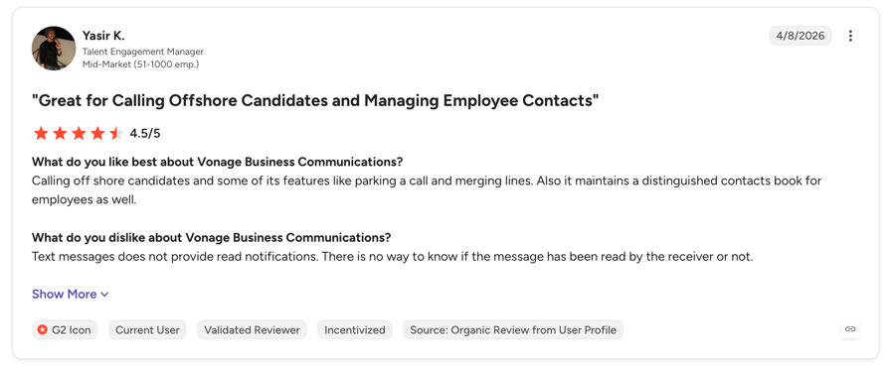
Task: Click Source: Organic Review from User Profile tag
Action: pos(513,329)
